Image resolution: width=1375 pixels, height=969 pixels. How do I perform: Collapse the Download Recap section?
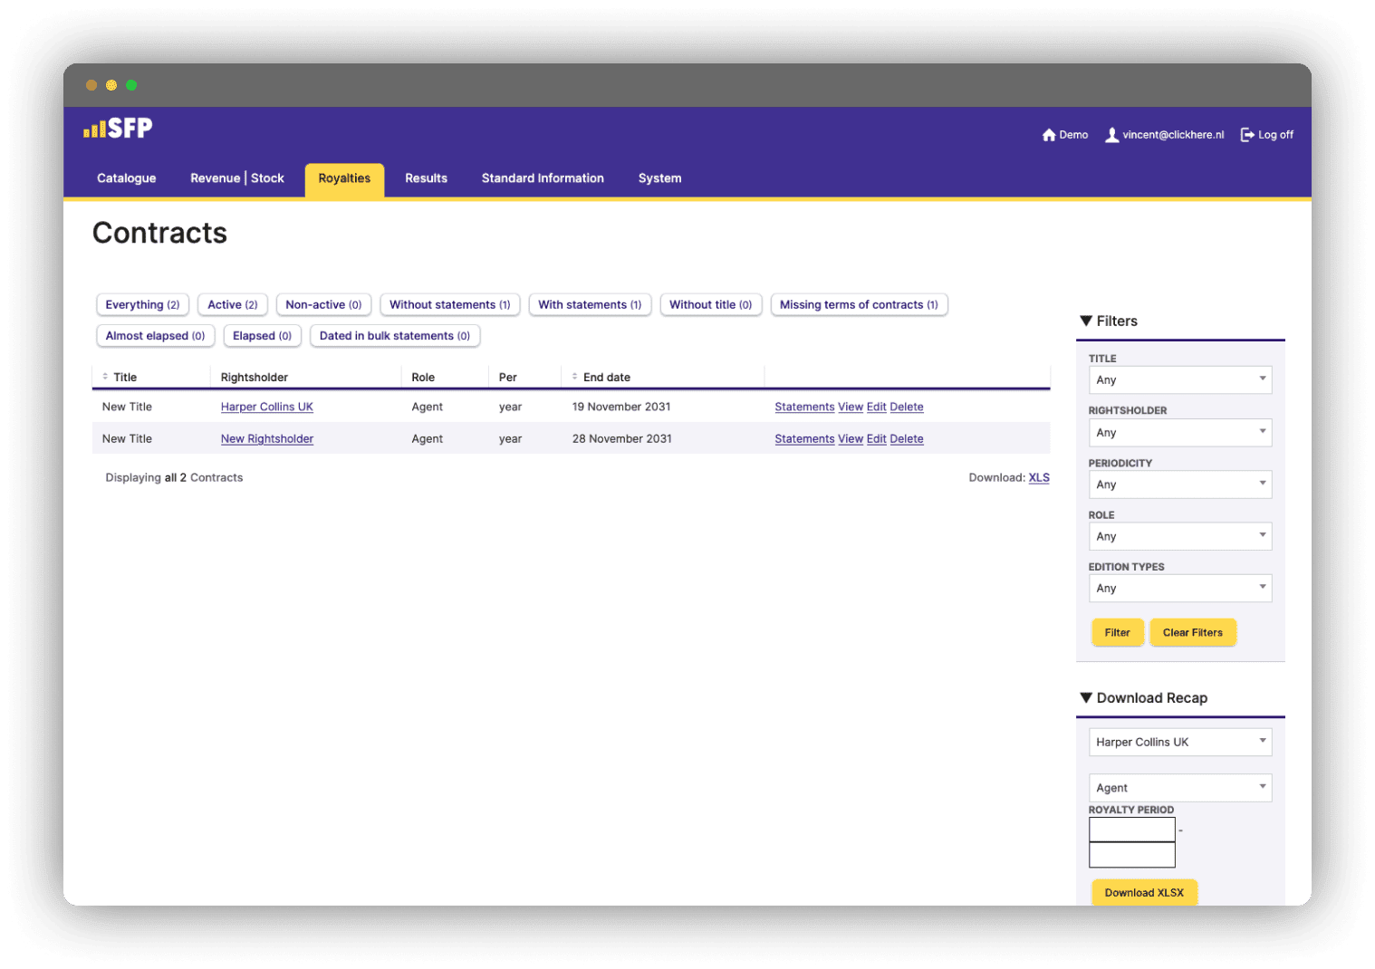[x=1086, y=698]
